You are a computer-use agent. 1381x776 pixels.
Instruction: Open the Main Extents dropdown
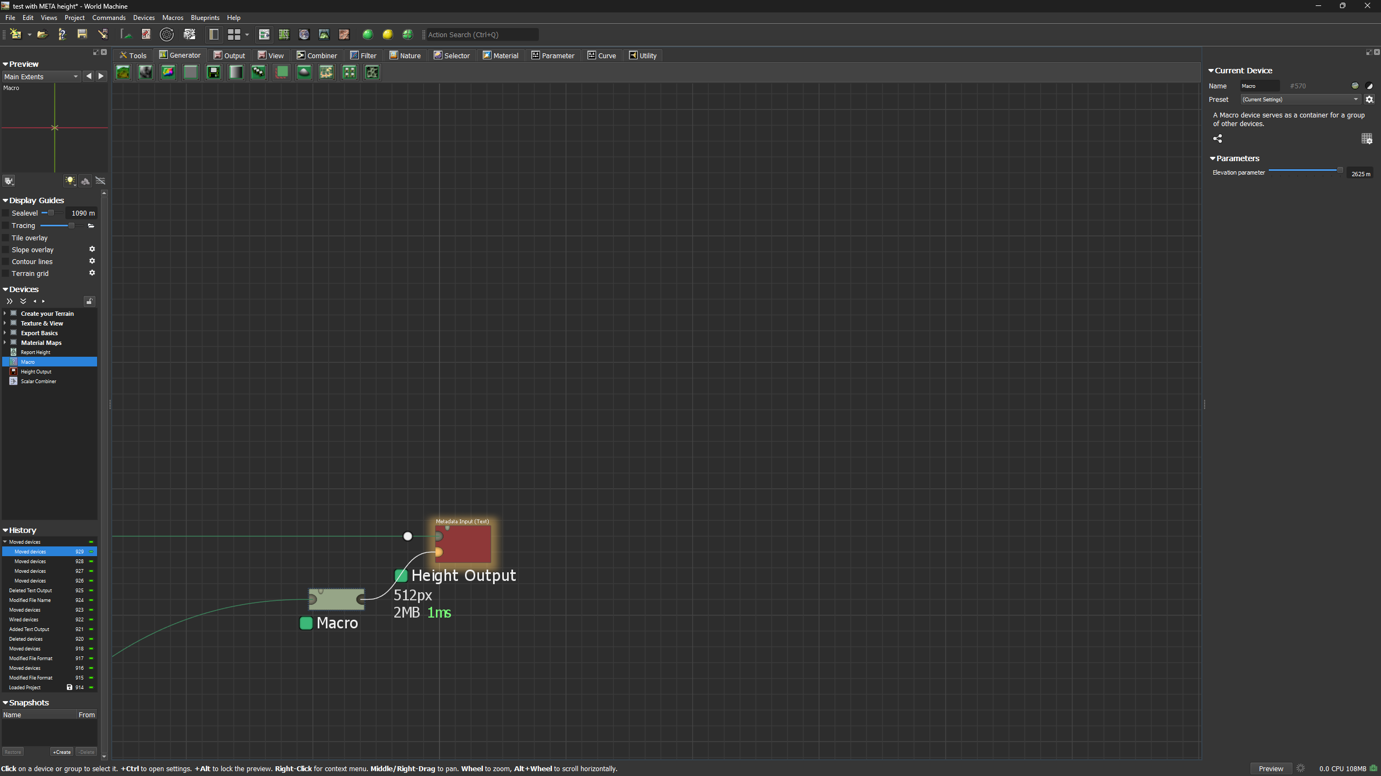(x=41, y=77)
